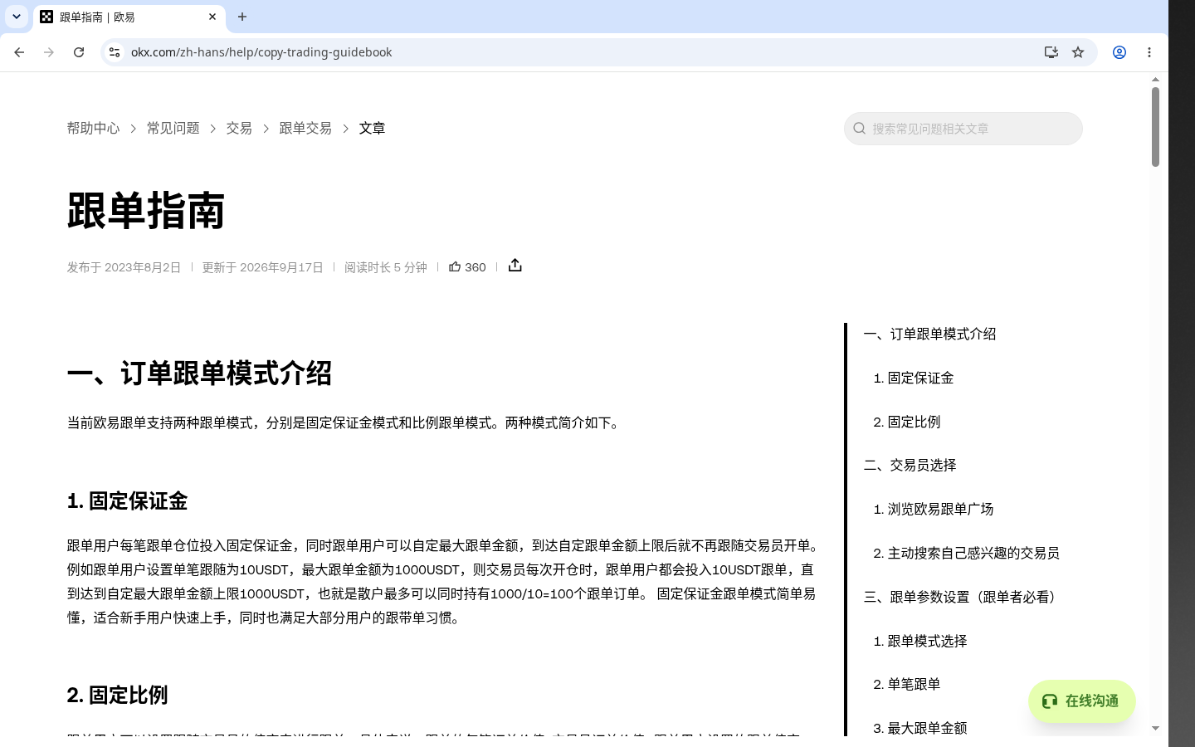Jump to 3. 最大跟单金额 in contents
Screen dimensions: 1195x747
click(919, 728)
